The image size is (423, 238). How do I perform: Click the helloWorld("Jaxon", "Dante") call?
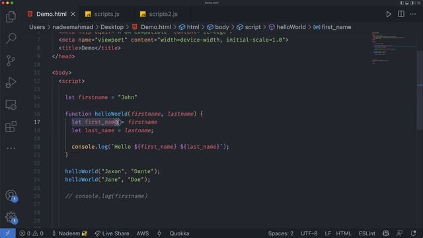(112, 171)
